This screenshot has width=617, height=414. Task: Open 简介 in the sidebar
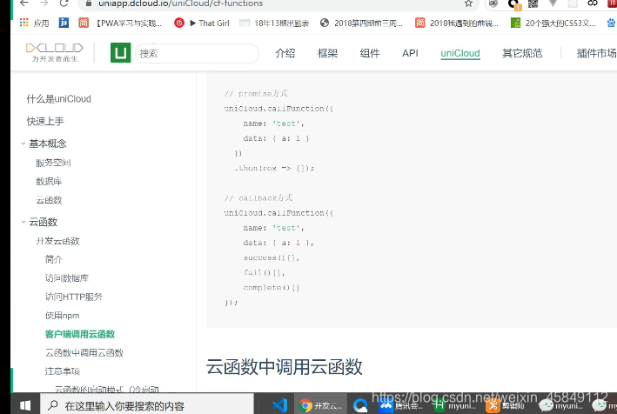click(x=54, y=259)
